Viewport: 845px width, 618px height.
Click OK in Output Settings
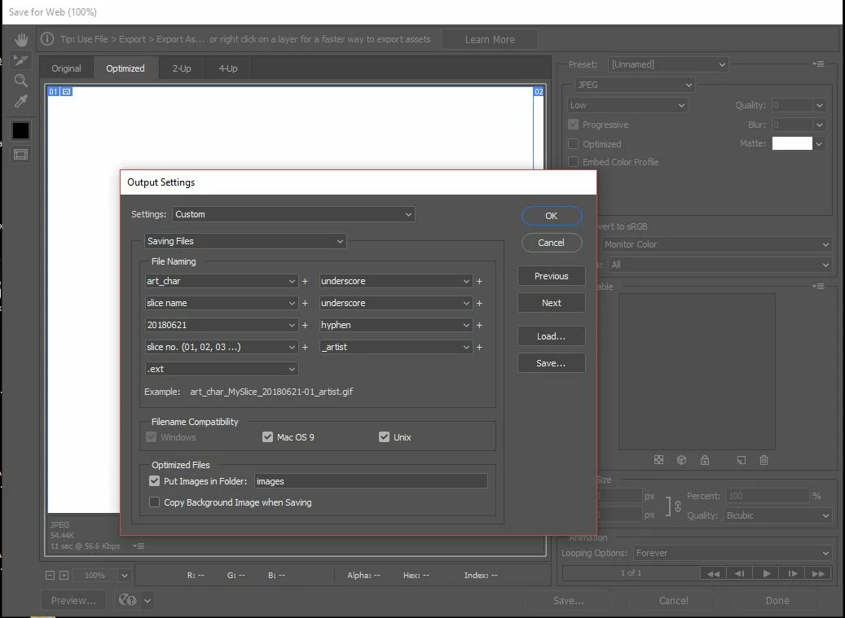pos(552,215)
